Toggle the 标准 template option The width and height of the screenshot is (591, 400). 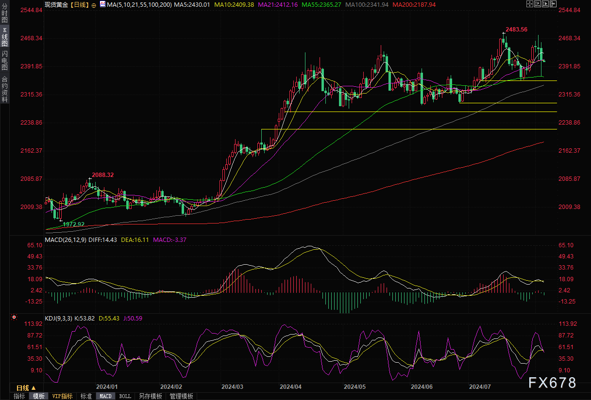[x=86, y=396]
